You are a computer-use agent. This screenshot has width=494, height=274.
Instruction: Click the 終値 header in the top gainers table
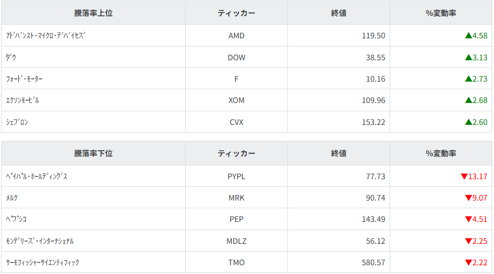pyautogui.click(x=339, y=13)
